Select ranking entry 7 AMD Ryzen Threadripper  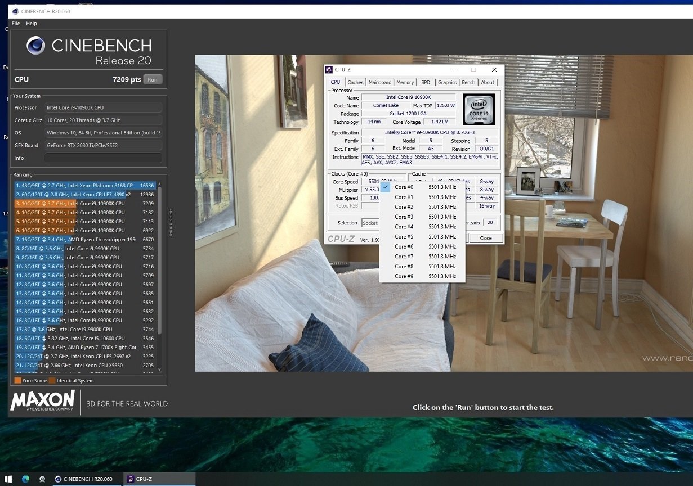click(84, 239)
